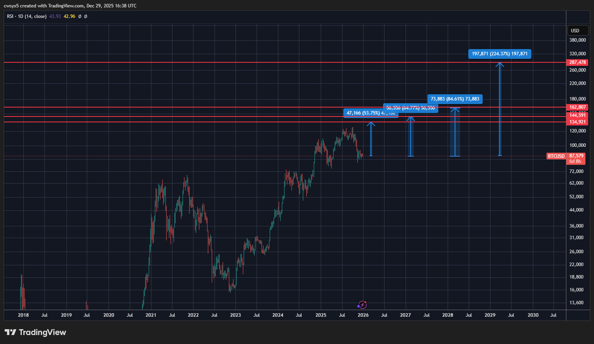
Task: Click the 2022 label on time axis
Action: pyautogui.click(x=193, y=315)
